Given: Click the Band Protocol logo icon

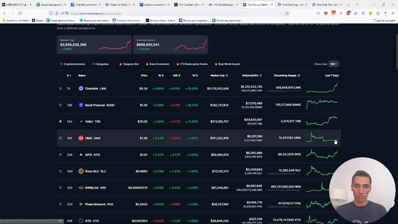Looking at the screenshot, I should [81, 105].
